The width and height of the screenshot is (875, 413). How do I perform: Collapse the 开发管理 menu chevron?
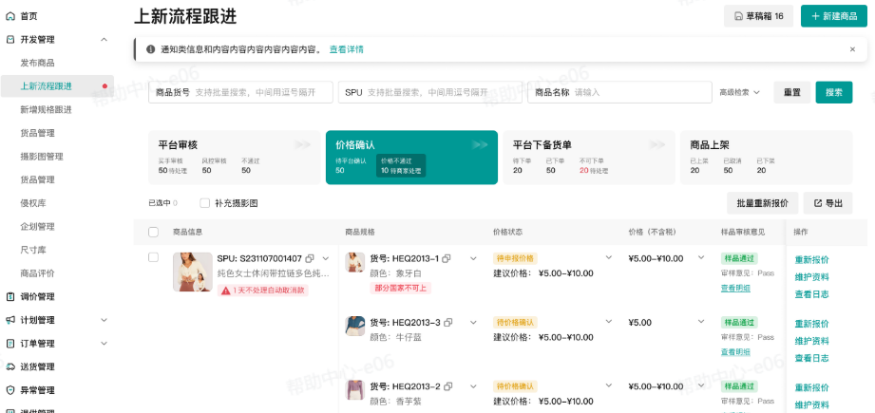(104, 40)
